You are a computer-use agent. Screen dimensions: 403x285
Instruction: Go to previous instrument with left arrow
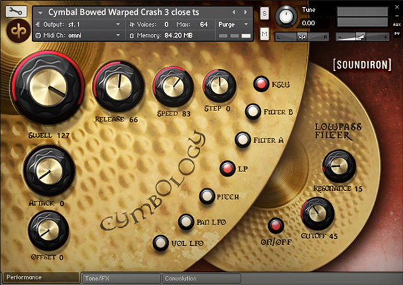click(x=233, y=12)
